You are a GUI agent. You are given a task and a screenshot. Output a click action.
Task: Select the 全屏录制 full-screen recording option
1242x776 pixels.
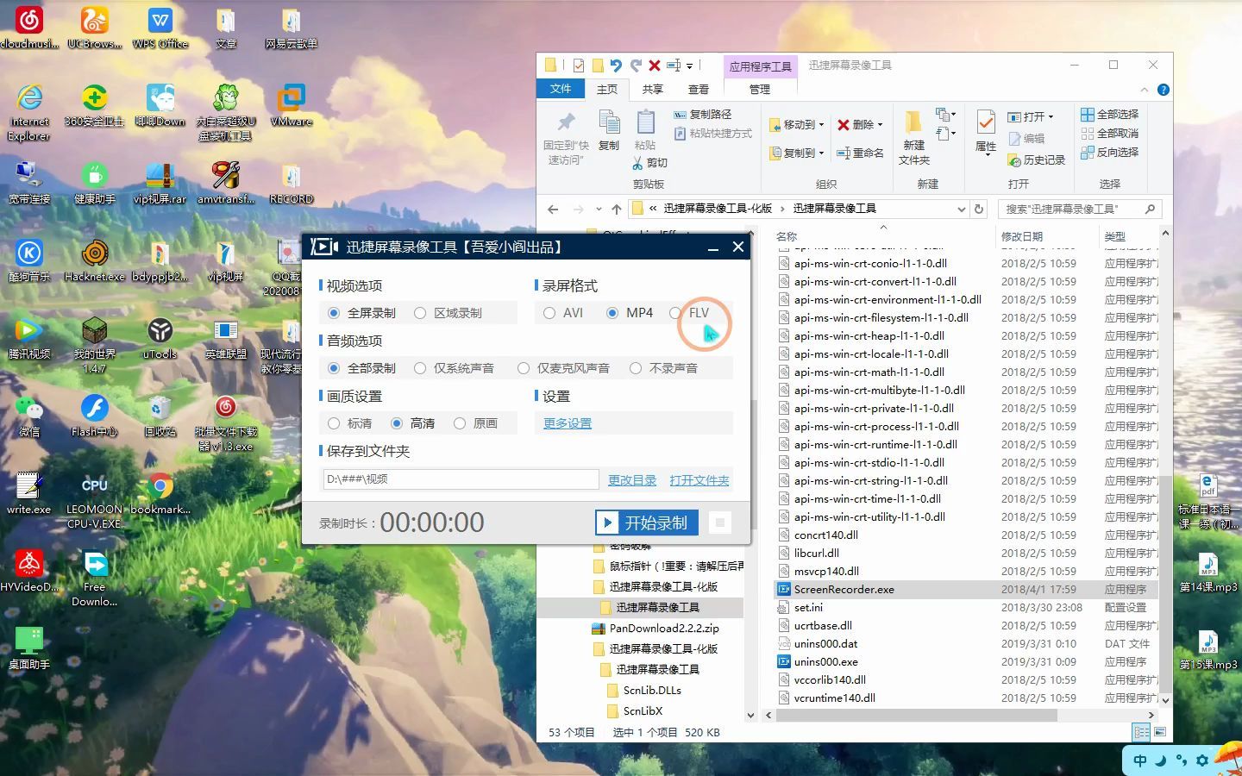pyautogui.click(x=362, y=313)
